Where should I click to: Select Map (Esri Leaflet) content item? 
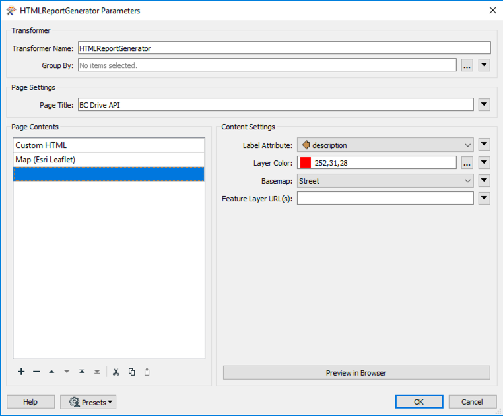click(x=109, y=160)
